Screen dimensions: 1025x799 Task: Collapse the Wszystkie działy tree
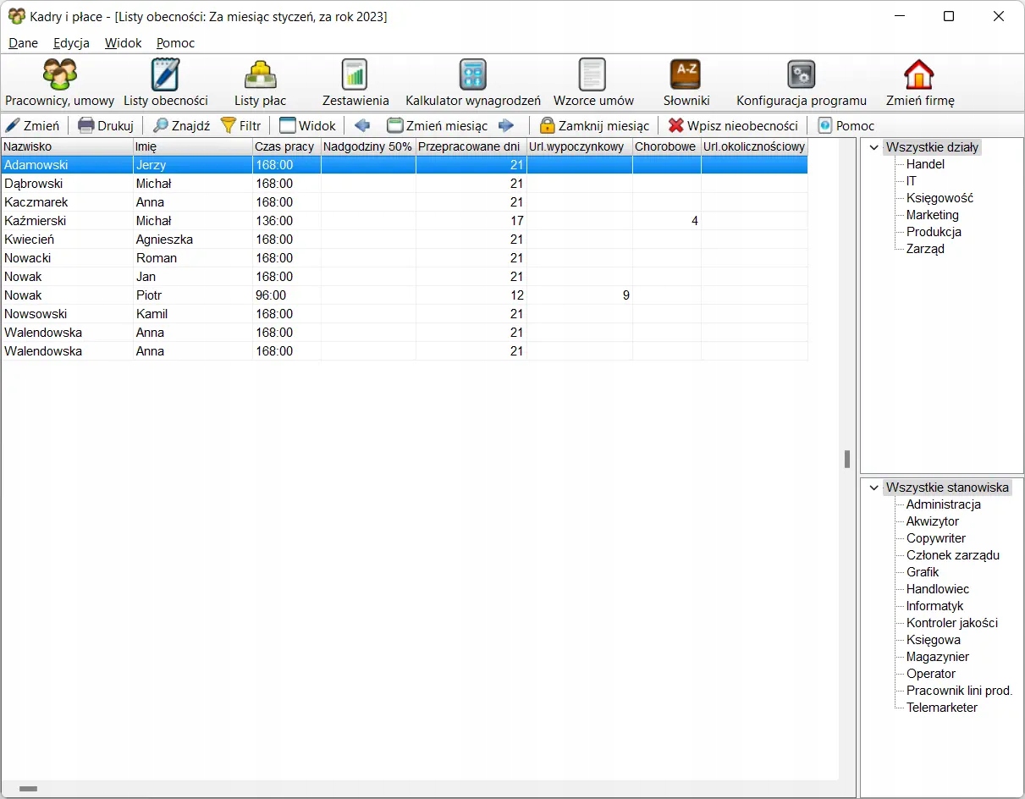pos(873,147)
